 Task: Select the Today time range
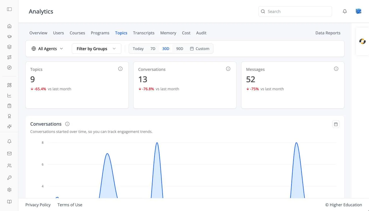pos(138,49)
